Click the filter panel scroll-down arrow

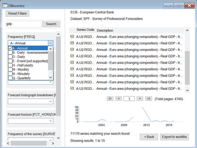tap(58, 138)
